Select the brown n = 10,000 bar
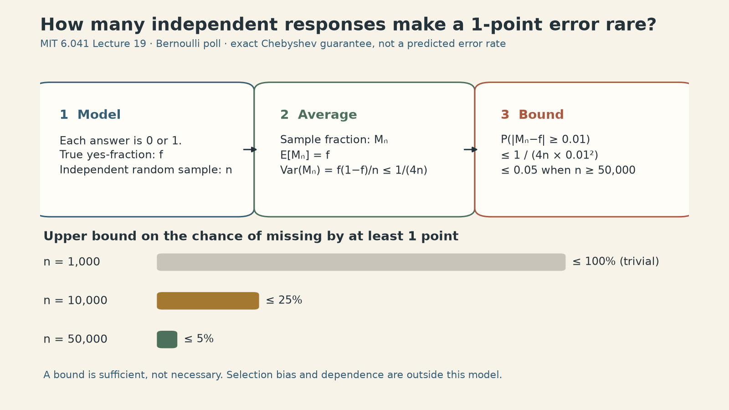 [x=208, y=301]
